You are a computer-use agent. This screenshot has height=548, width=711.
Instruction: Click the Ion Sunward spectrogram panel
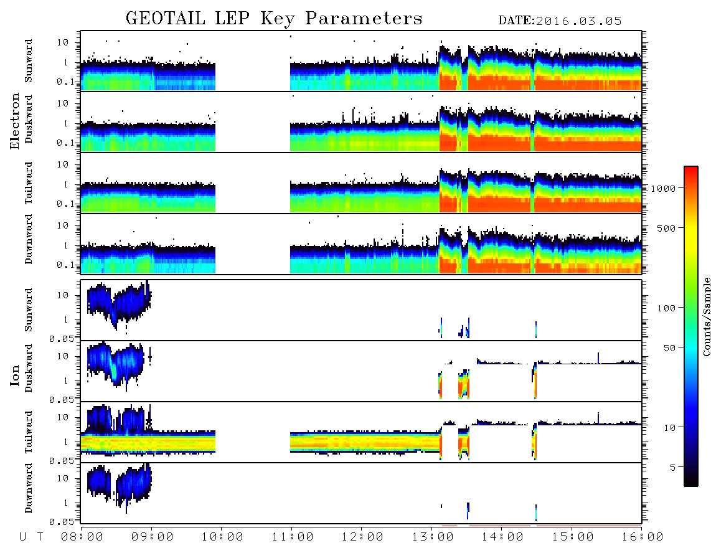[361, 310]
